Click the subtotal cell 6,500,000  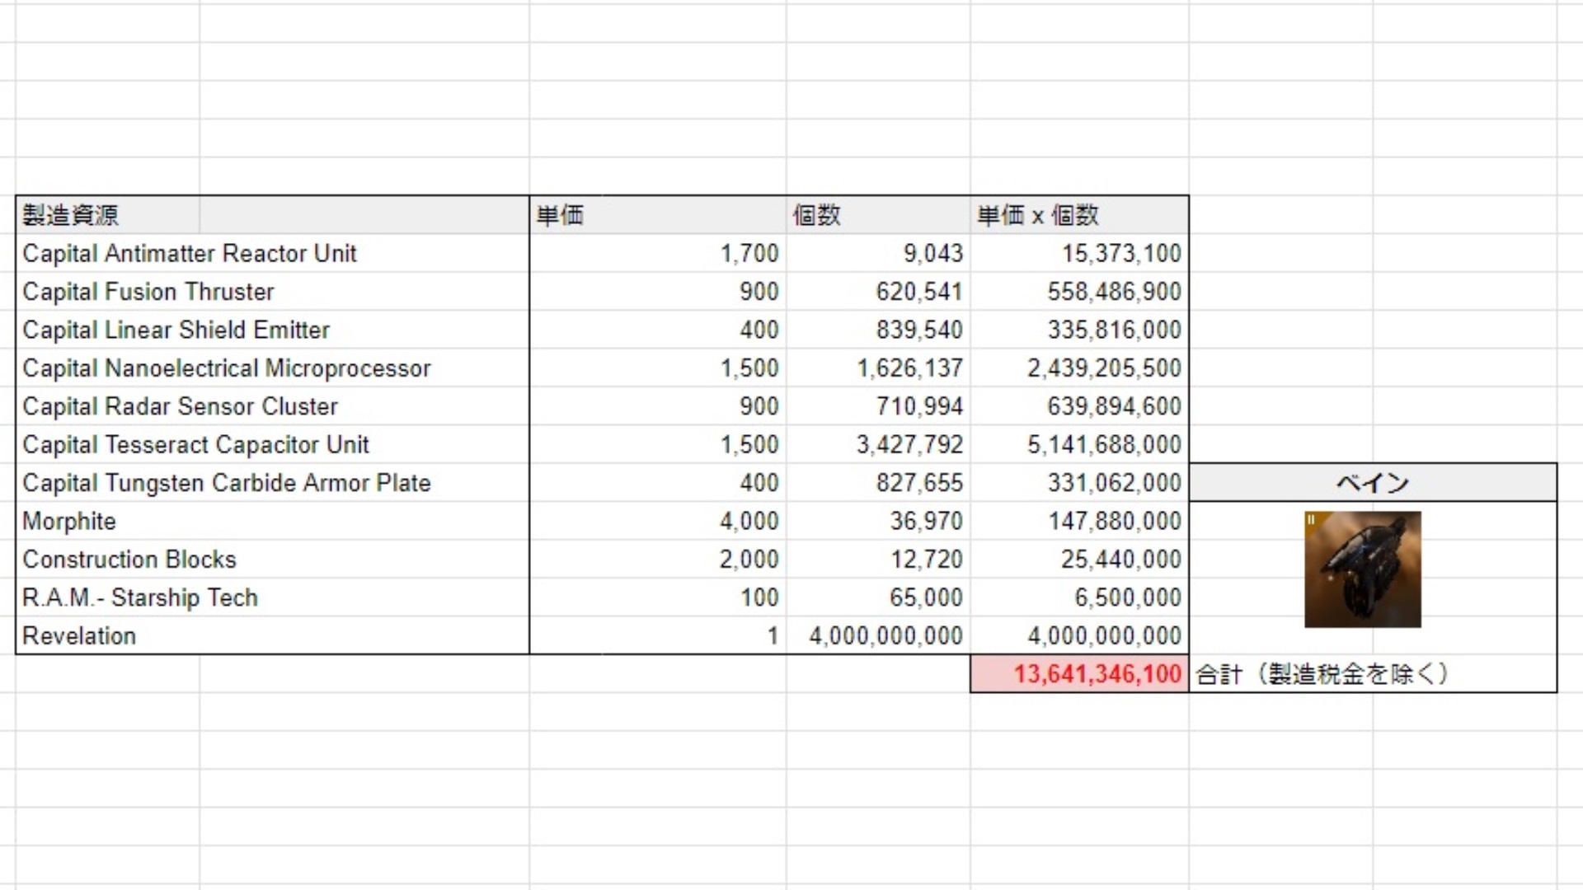[1079, 597]
